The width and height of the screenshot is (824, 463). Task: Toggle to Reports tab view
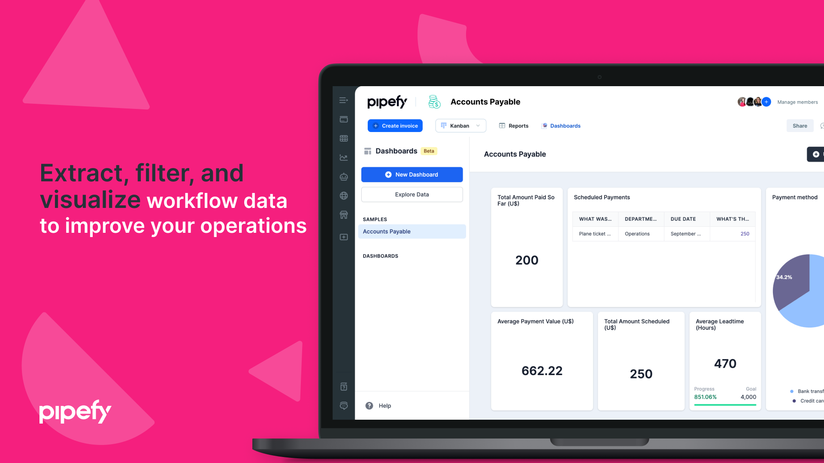(x=513, y=126)
